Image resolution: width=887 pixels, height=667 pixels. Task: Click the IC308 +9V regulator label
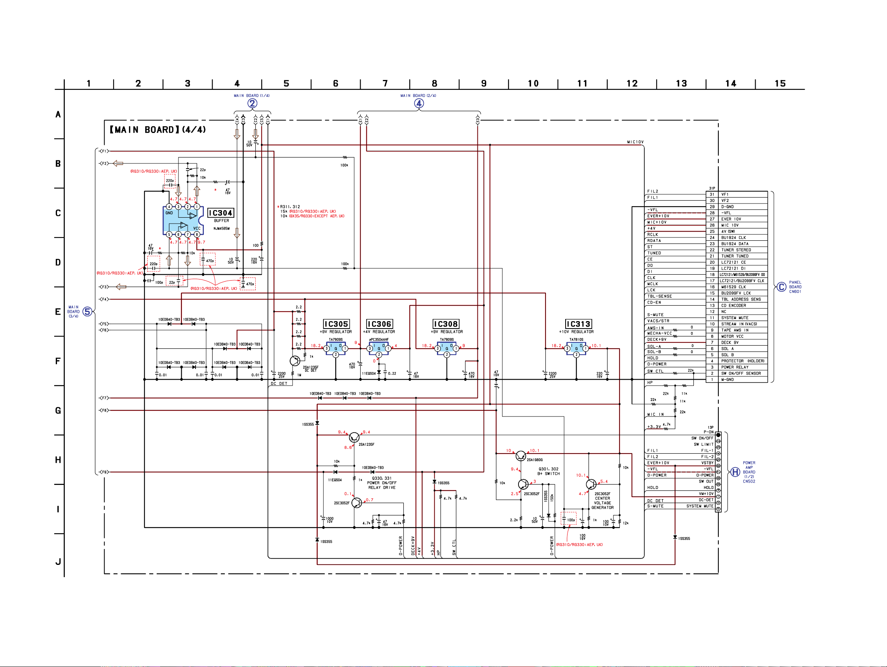point(446,324)
